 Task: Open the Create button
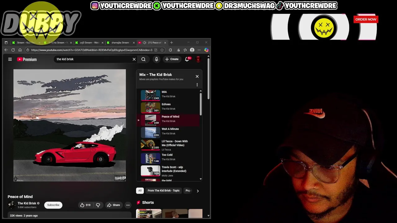pyautogui.click(x=172, y=59)
